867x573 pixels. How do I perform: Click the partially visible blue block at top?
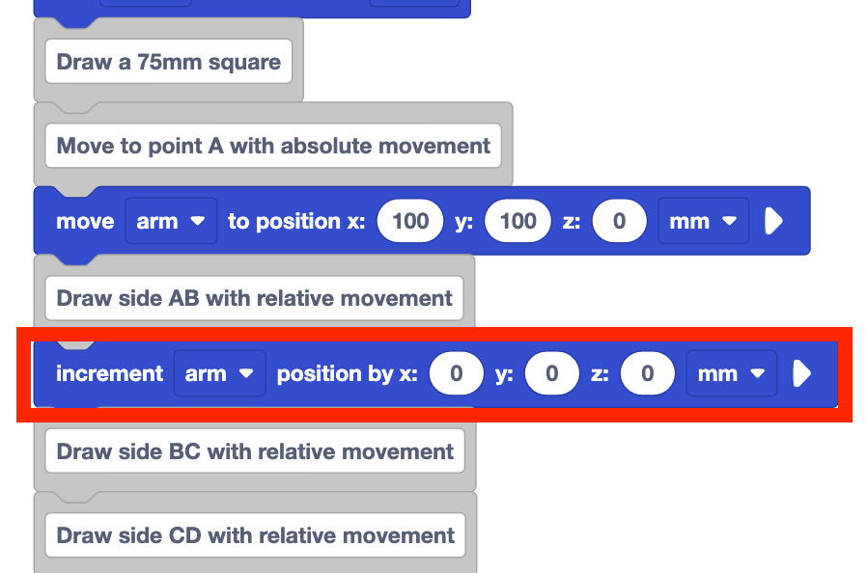pyautogui.click(x=251, y=5)
